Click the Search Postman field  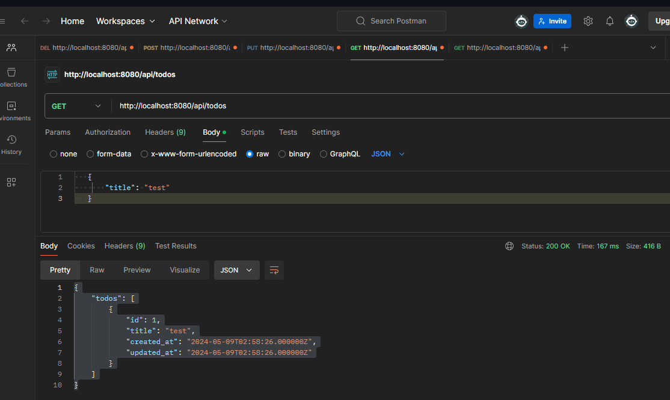pyautogui.click(x=392, y=21)
